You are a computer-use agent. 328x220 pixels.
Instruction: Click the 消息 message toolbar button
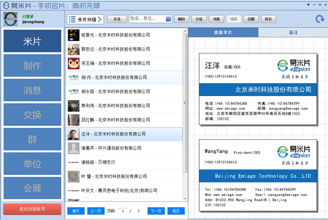point(216,19)
